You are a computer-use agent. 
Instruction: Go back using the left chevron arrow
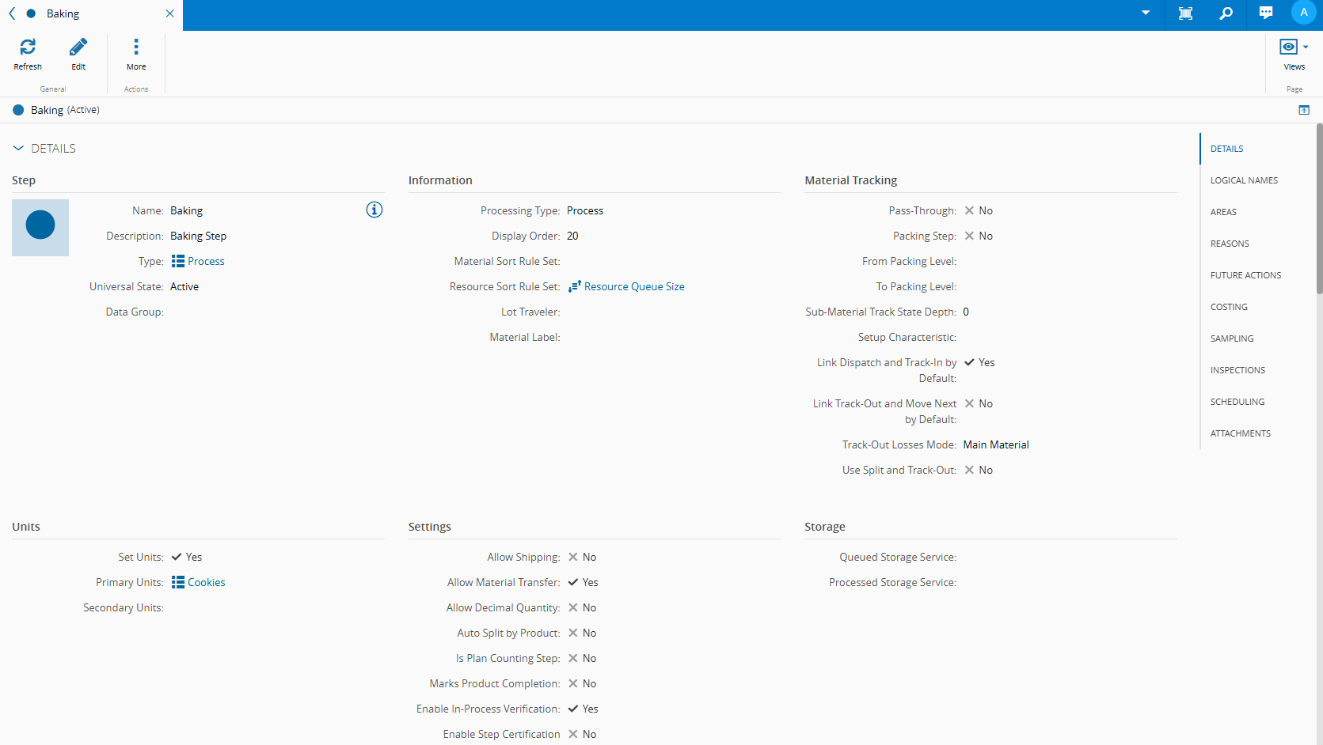tap(12, 13)
